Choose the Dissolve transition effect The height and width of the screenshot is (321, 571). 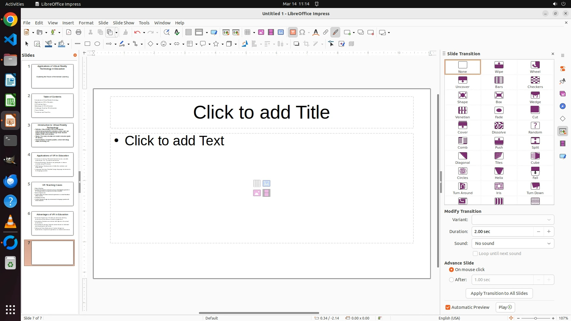[499, 128]
